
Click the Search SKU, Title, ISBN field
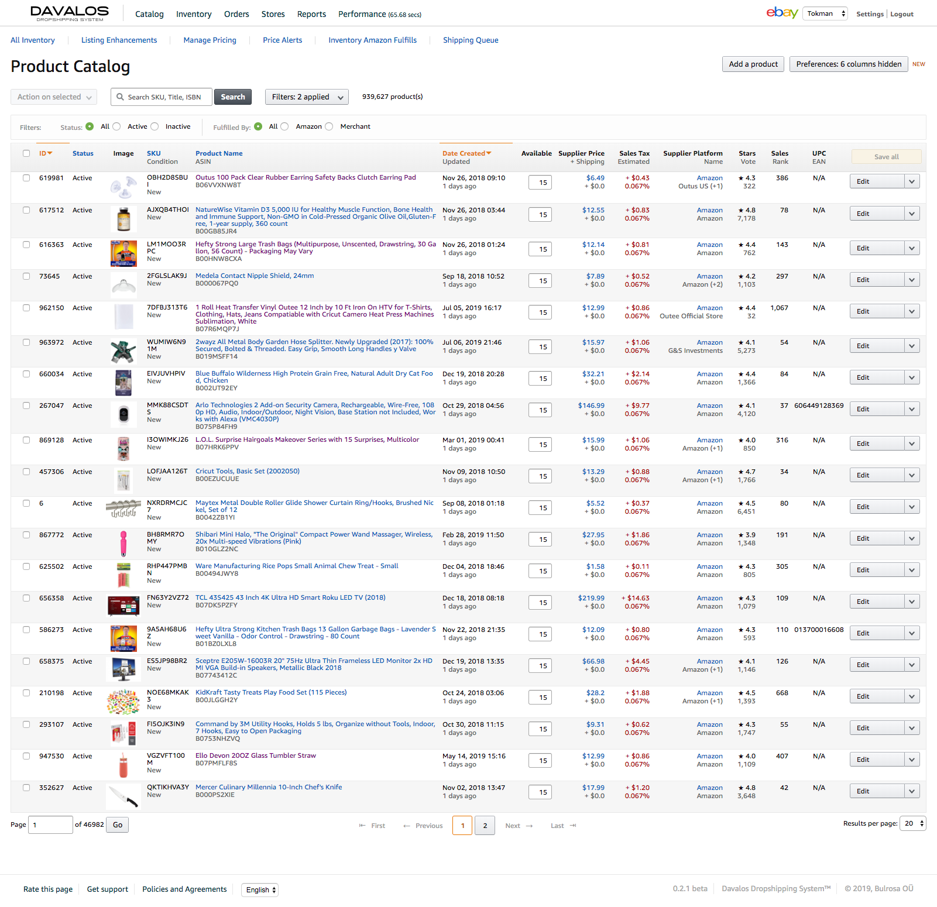point(161,97)
